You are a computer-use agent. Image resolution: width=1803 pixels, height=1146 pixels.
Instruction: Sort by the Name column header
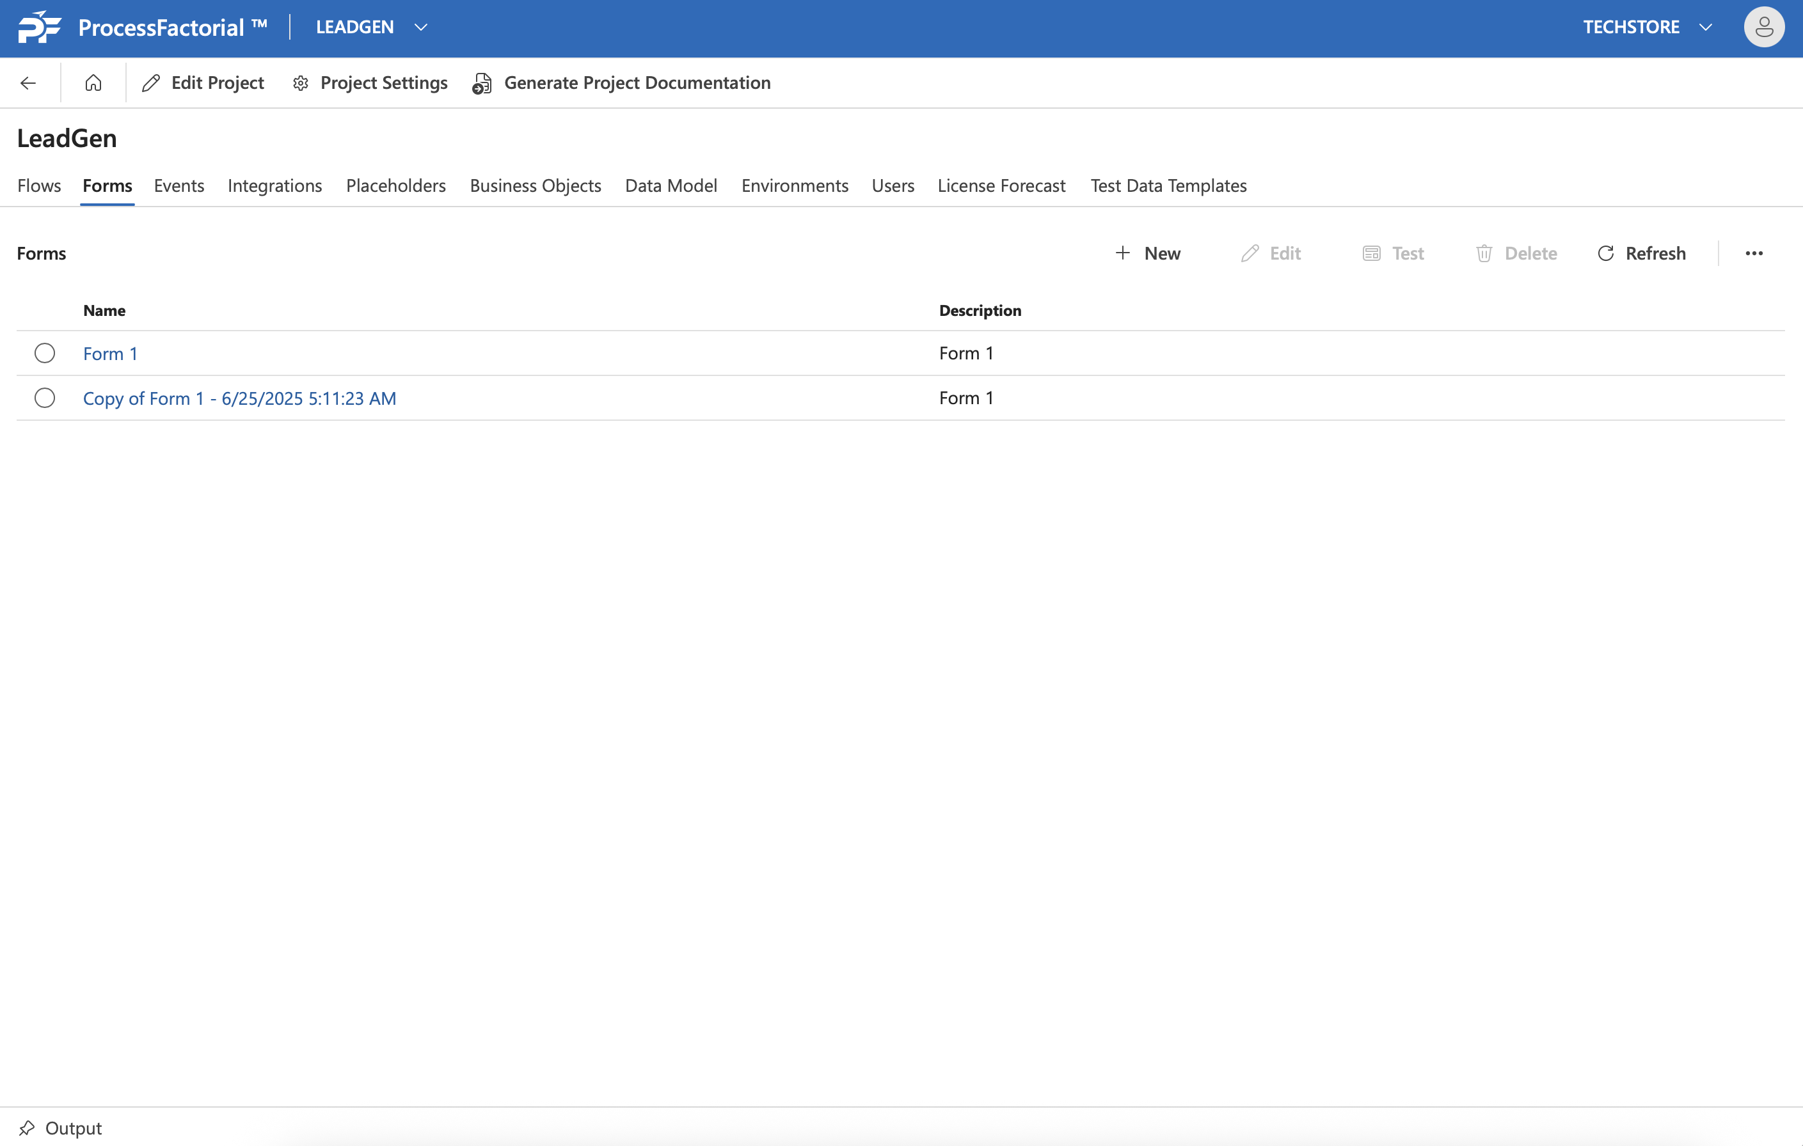tap(104, 311)
